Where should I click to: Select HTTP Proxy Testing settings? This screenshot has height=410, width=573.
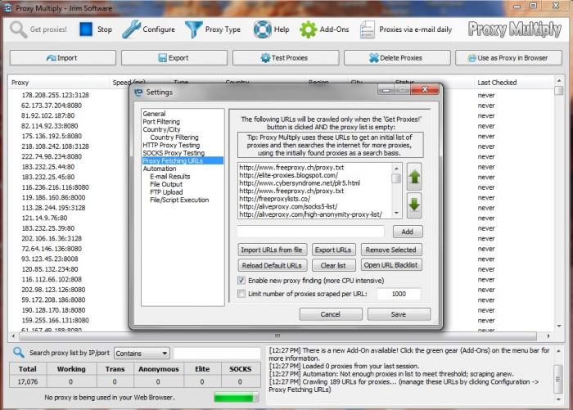point(171,145)
